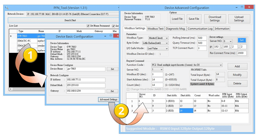The width and height of the screenshot is (259, 138).
Task: Click Re-Connect Time input field
Action: [x=242, y=53]
